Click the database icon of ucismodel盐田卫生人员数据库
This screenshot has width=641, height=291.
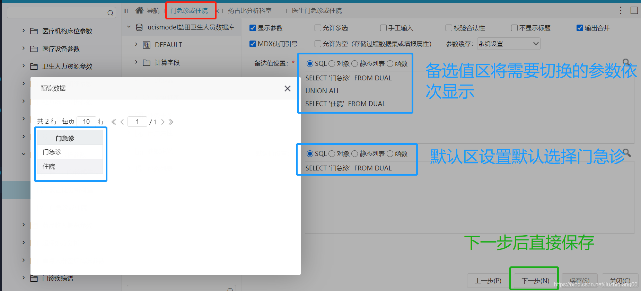tap(139, 27)
